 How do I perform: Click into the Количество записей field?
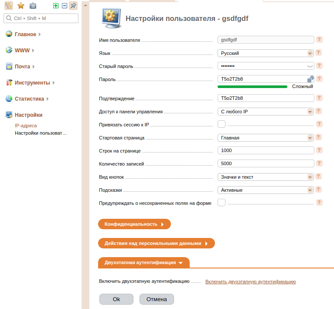266,163
